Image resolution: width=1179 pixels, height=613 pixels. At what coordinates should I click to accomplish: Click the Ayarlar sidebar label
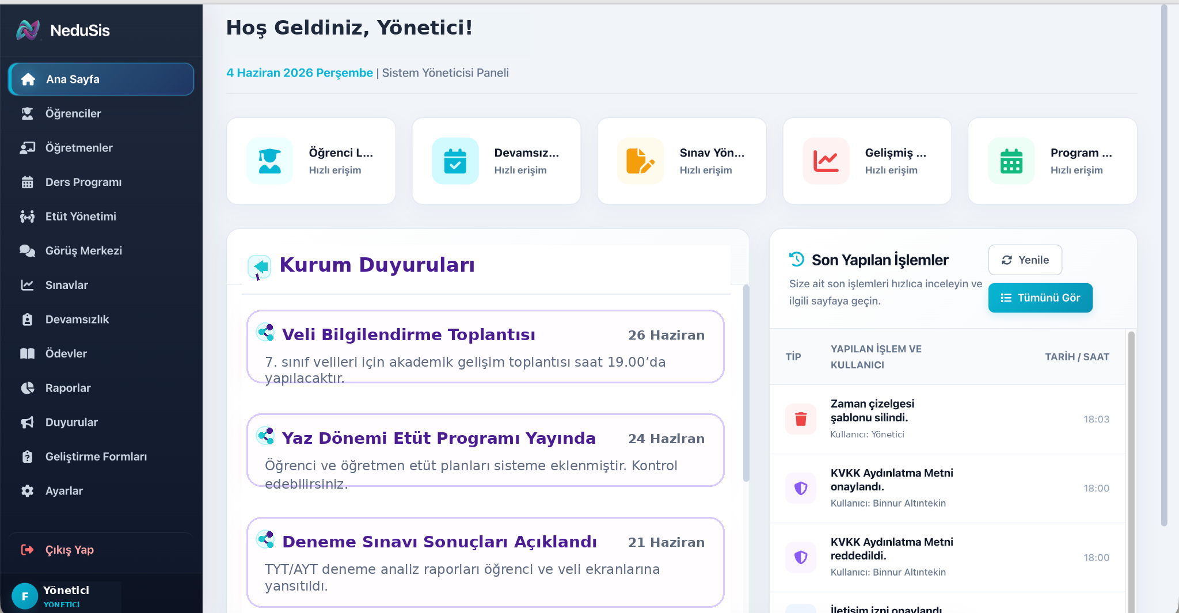pyautogui.click(x=64, y=491)
